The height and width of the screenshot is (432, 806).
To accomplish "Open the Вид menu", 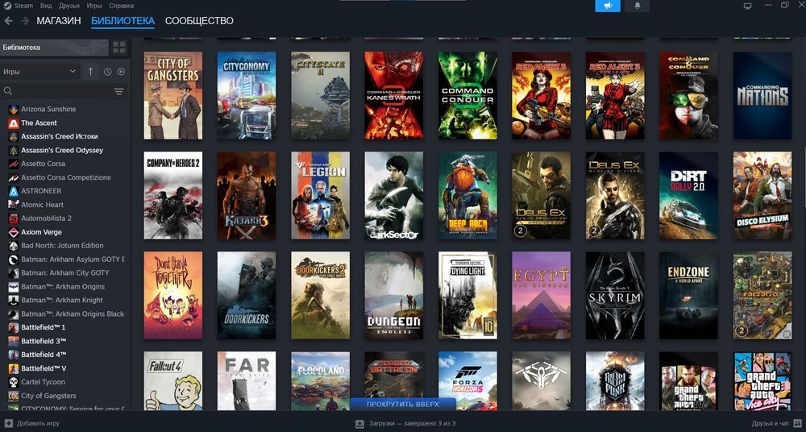I will [x=46, y=6].
